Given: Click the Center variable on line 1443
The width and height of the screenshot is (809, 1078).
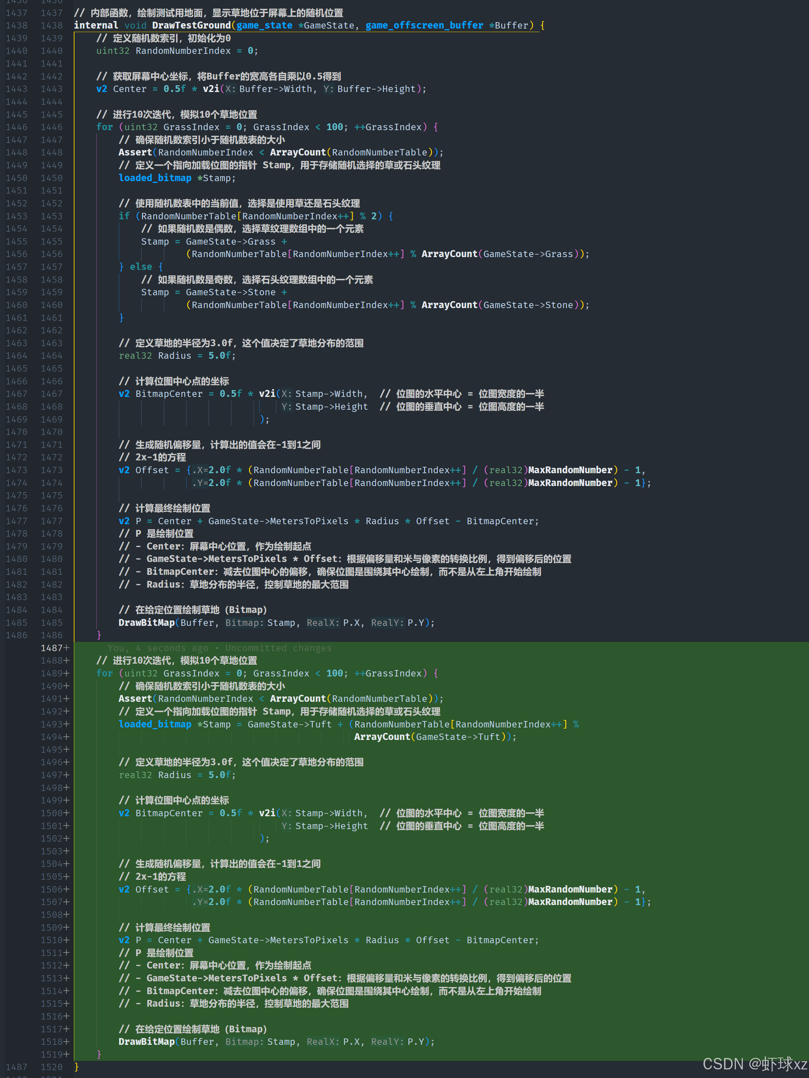Looking at the screenshot, I should 130,89.
